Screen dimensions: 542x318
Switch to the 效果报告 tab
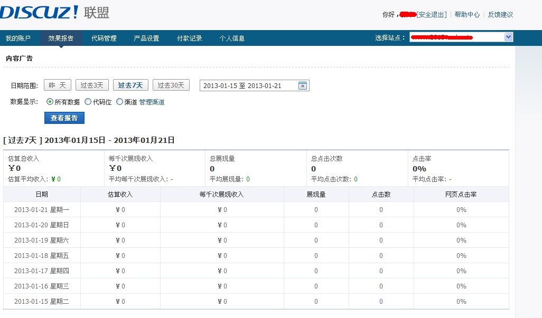pos(61,38)
